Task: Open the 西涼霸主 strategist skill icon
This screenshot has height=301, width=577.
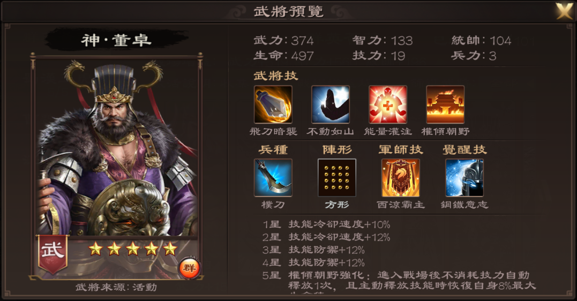Action: pos(401,178)
